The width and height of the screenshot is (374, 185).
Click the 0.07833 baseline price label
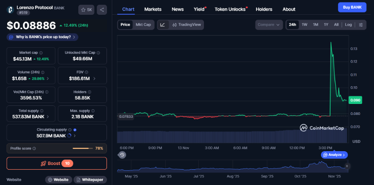(x=126, y=116)
